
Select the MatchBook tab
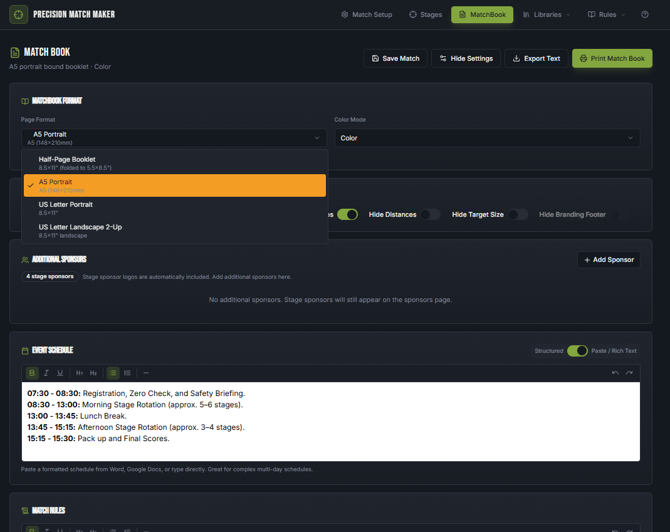point(482,14)
